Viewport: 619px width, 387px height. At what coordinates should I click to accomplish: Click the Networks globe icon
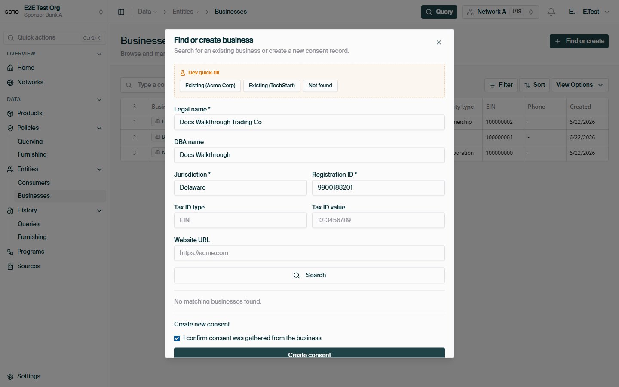click(10, 83)
